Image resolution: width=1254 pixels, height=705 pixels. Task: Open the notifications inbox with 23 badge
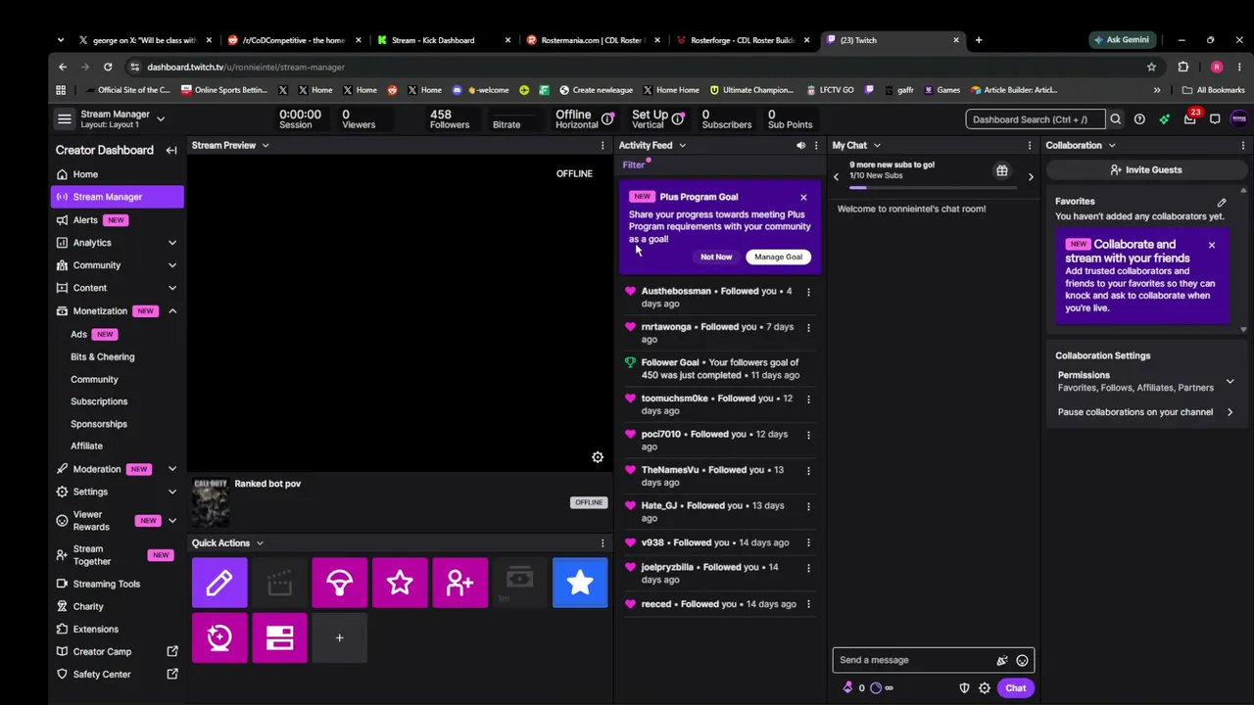[1189, 118]
